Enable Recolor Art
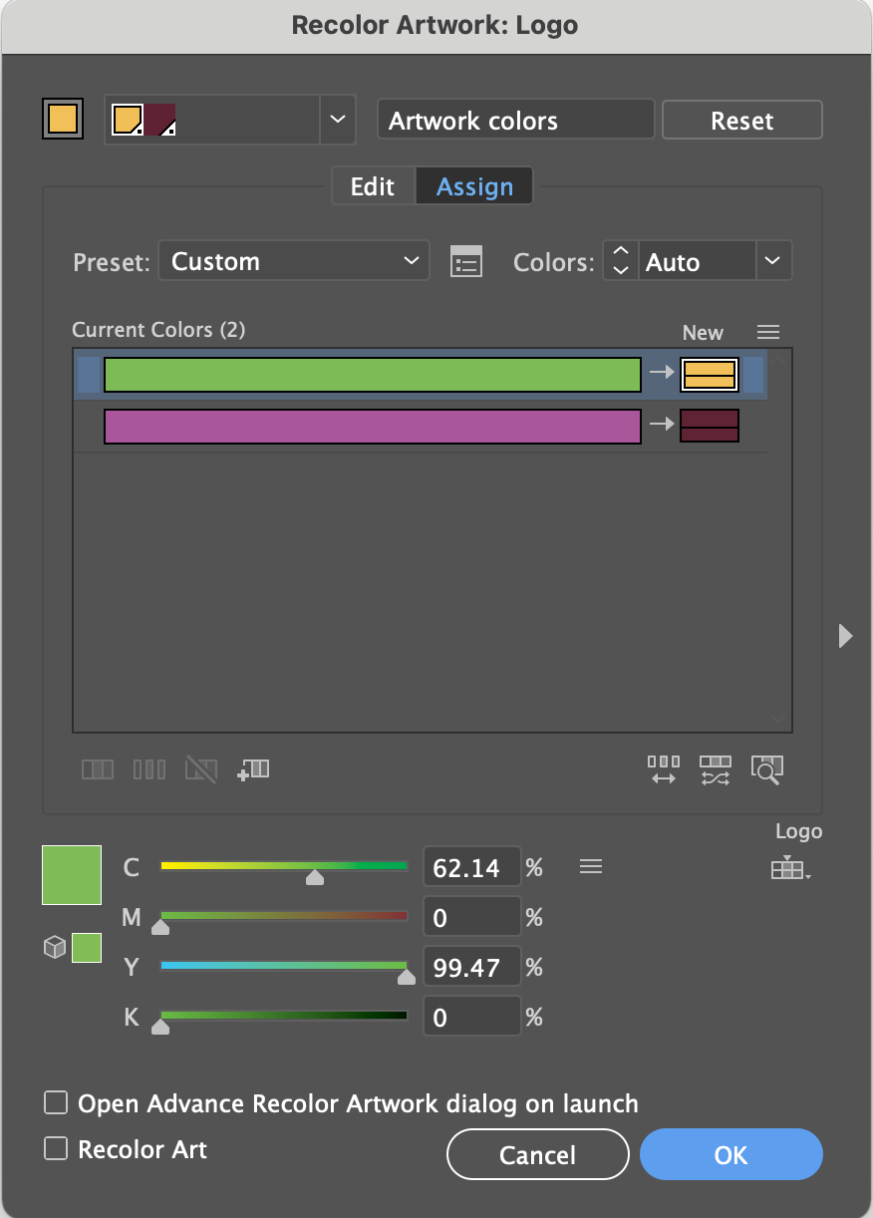This screenshot has height=1218, width=873. tap(55, 1149)
